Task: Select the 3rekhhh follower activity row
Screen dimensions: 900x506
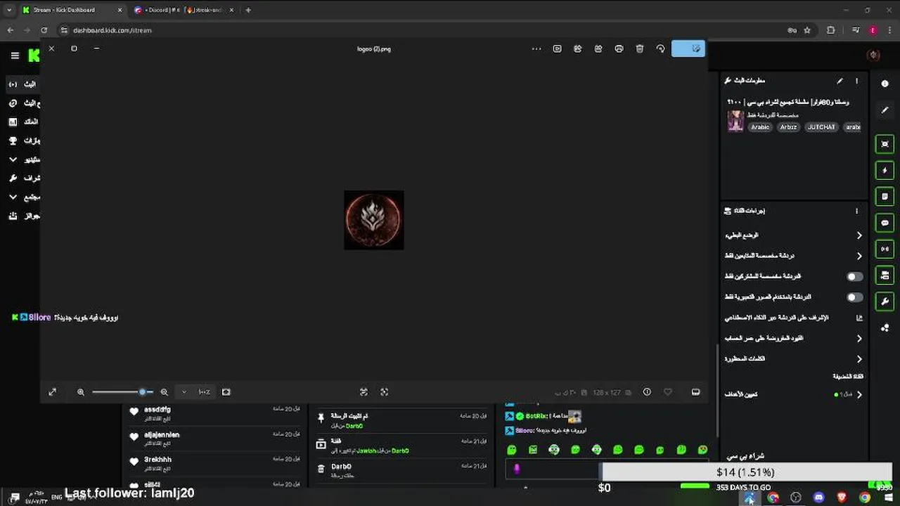Action: (215, 464)
